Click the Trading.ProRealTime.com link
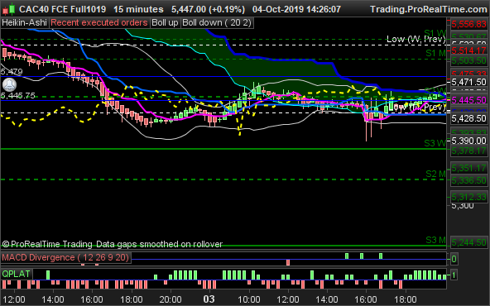Viewport: 490px width, 306px height. 429,9
